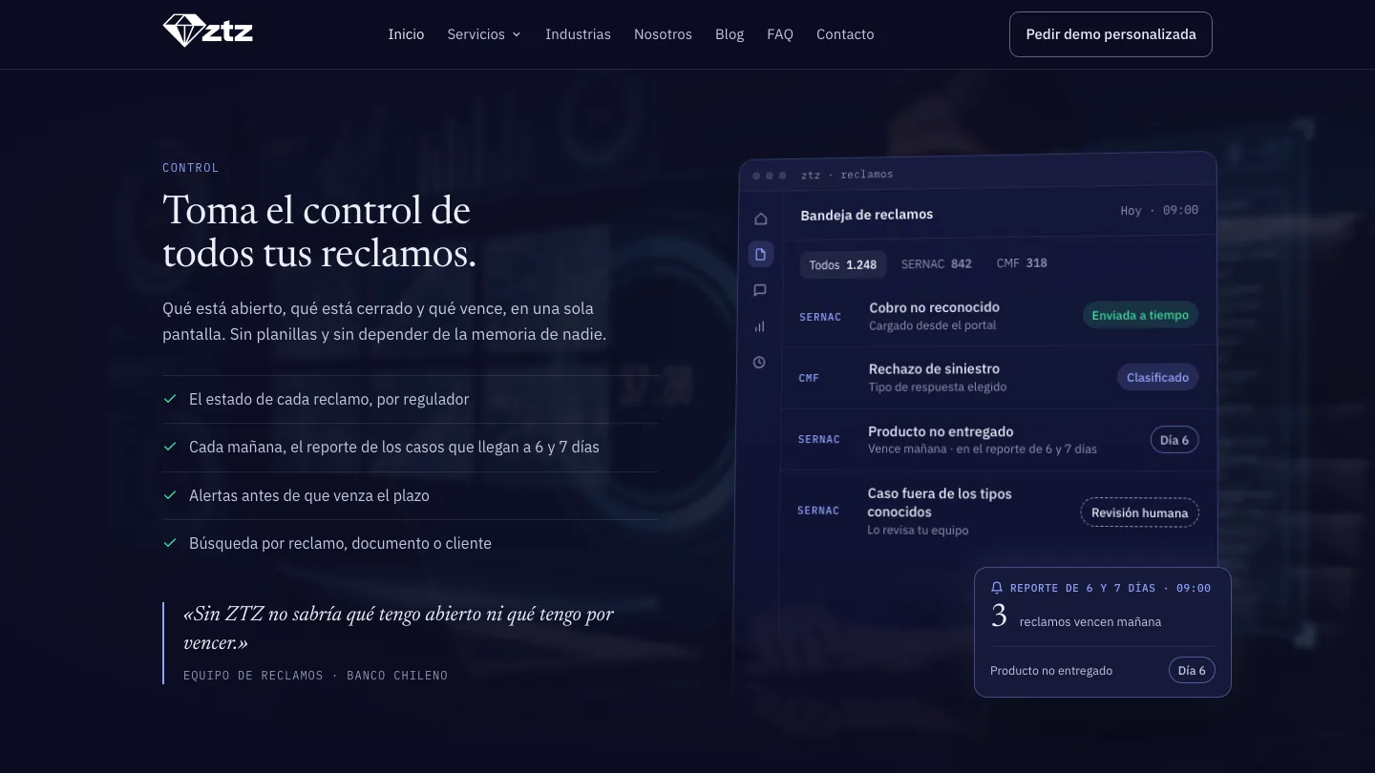Click 'El estado de cada reclamo, por regulador'
The image size is (1375, 773).
pos(328,399)
